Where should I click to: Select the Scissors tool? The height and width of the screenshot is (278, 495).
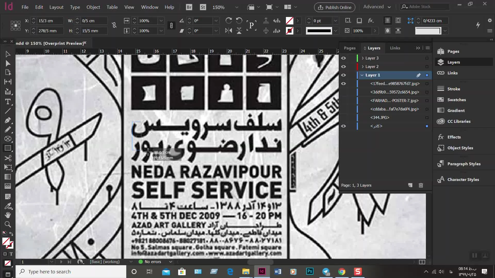click(8, 158)
